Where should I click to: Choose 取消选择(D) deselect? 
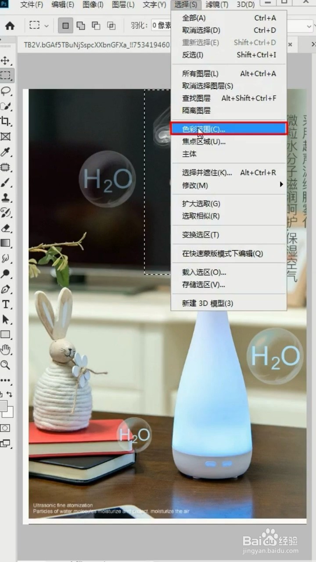229,30
